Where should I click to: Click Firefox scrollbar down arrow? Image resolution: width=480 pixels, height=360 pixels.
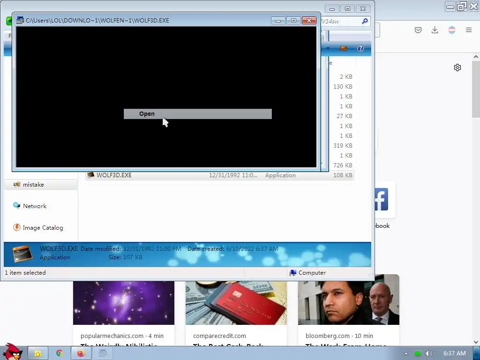pos(476,342)
